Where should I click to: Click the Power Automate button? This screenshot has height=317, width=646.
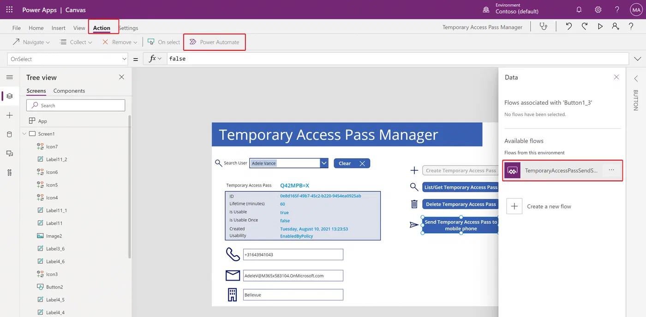214,42
